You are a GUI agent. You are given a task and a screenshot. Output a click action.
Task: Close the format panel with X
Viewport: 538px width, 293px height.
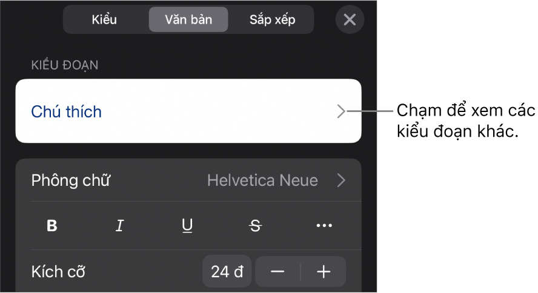pyautogui.click(x=350, y=19)
